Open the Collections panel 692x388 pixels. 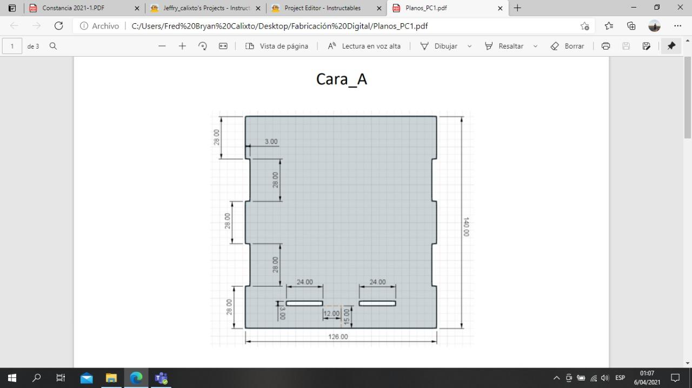pyautogui.click(x=631, y=26)
